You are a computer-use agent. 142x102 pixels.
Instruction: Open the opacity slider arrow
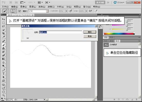click(67, 11)
